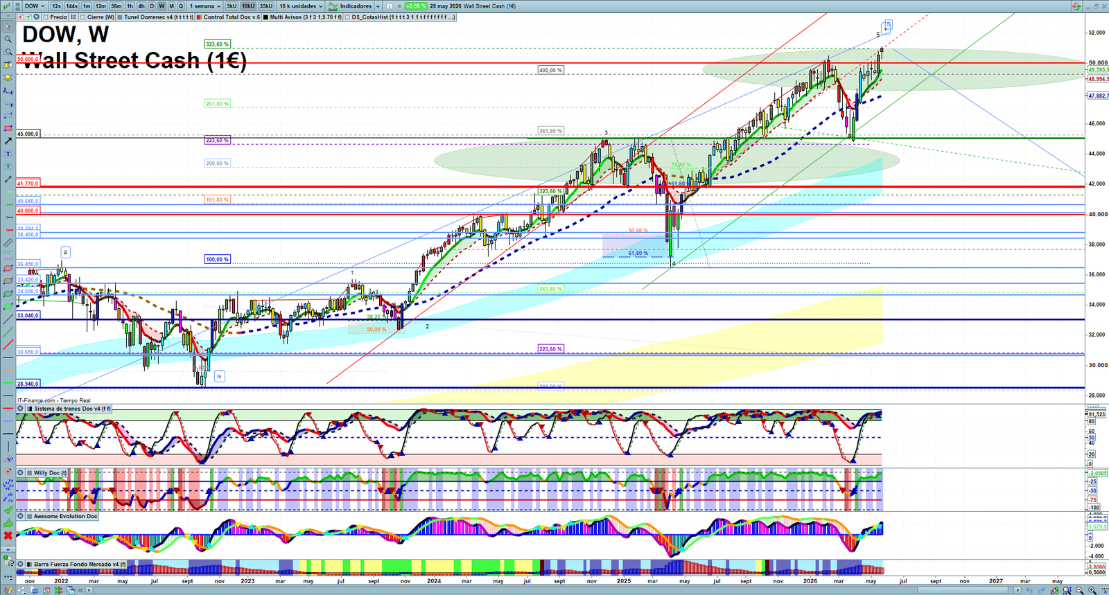The width and height of the screenshot is (1109, 595).
Task: Select the W weekly timeframe
Action: [x=161, y=6]
